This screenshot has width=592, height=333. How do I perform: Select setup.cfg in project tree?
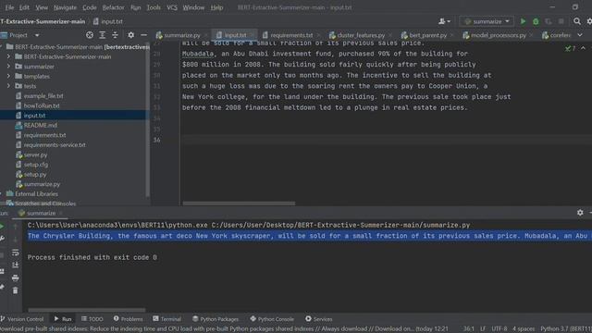click(36, 165)
